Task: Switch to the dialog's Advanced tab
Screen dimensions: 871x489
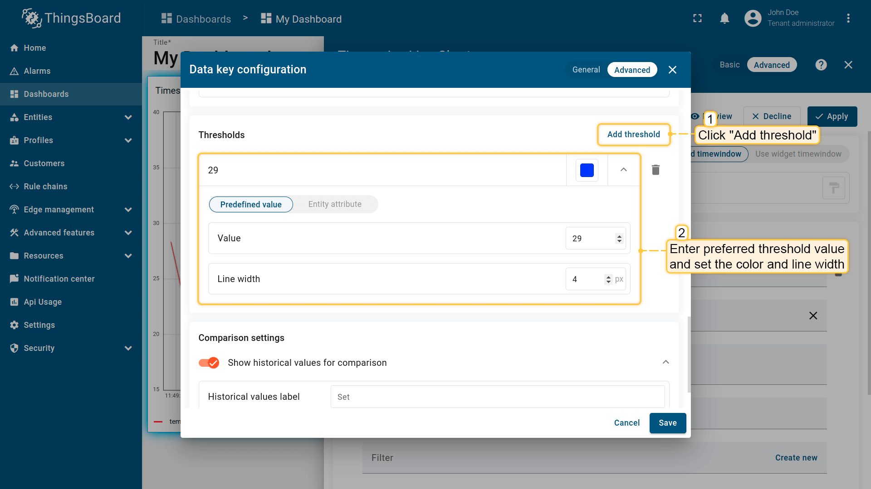Action: click(632, 70)
